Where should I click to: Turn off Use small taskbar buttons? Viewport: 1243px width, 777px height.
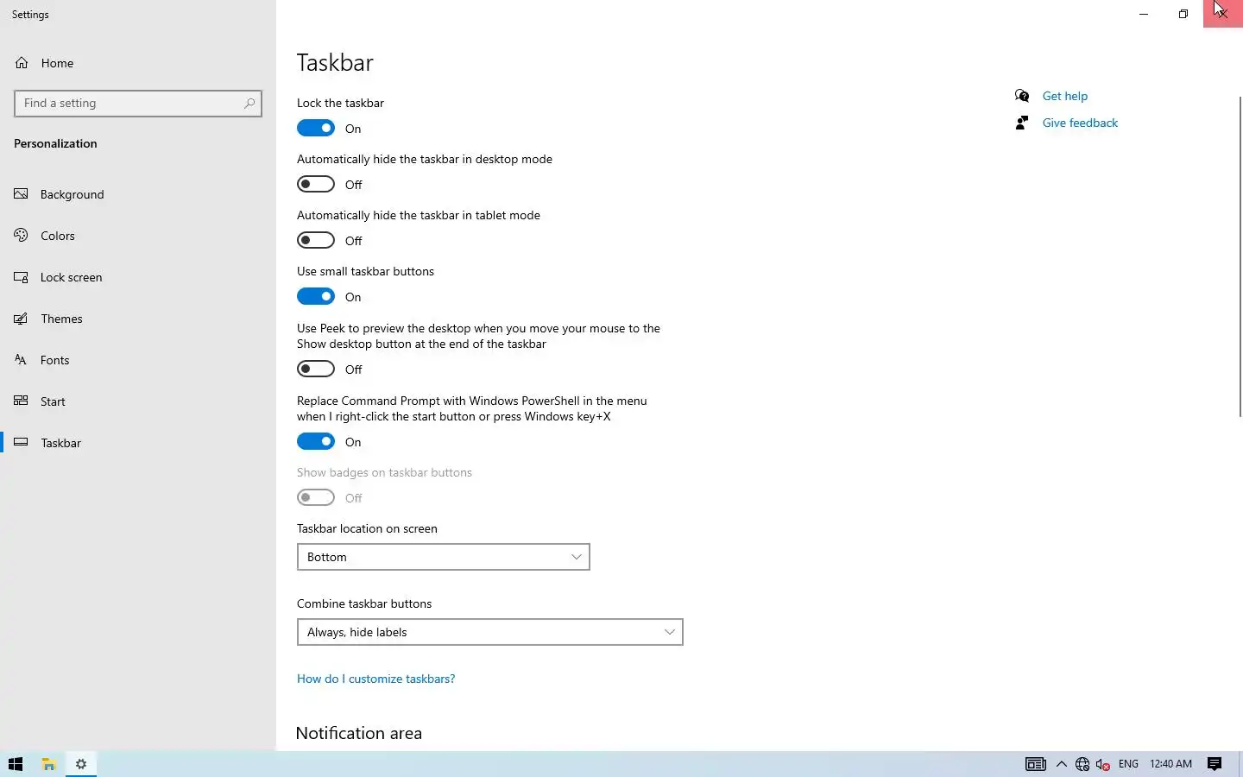(x=316, y=297)
